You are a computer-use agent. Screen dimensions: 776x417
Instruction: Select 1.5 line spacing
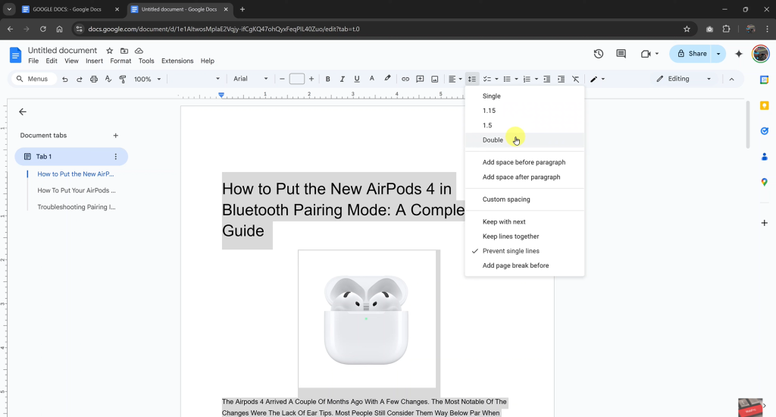[524, 125]
